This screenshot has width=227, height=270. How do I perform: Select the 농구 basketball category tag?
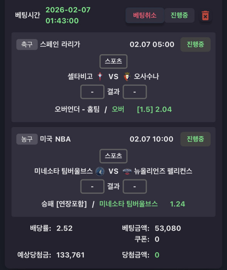pyautogui.click(x=27, y=139)
